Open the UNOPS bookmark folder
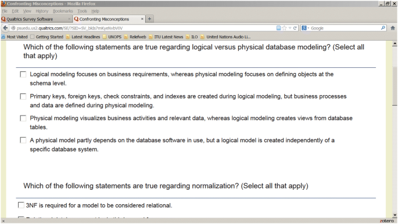398x224 pixels. pos(112,37)
